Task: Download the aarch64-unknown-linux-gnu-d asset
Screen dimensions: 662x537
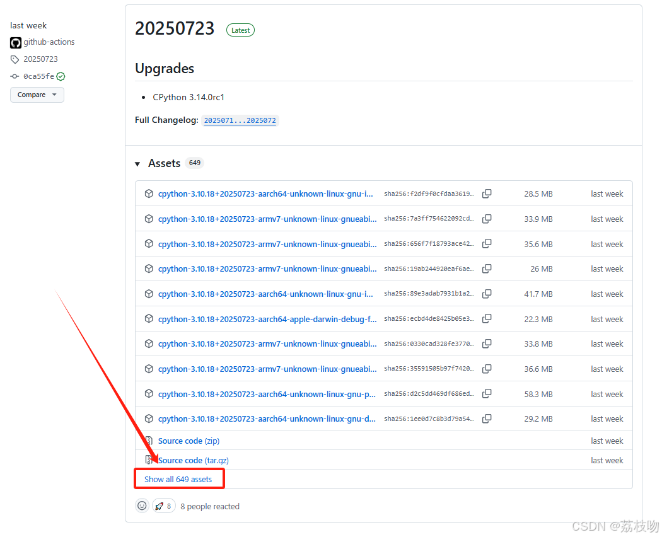Action: (x=267, y=419)
